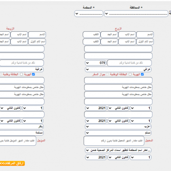Open year 2021 dropdown in husband's topmost date row
This screenshot has width=171, height=171.
(96, 108)
